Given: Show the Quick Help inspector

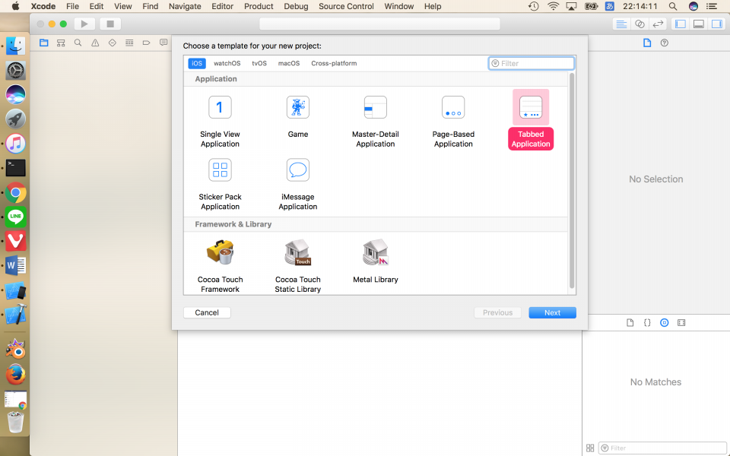Looking at the screenshot, I should pyautogui.click(x=665, y=43).
